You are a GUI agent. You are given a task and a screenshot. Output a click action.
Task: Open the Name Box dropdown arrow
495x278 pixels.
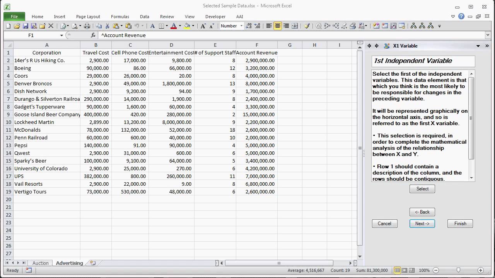pos(61,35)
